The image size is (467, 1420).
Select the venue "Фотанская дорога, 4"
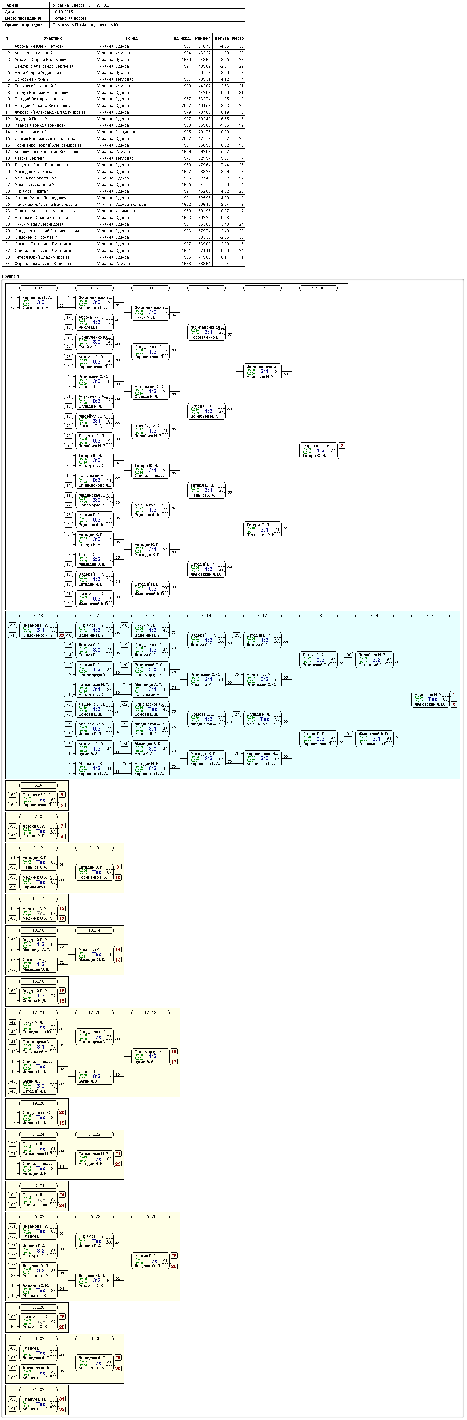click(x=72, y=18)
